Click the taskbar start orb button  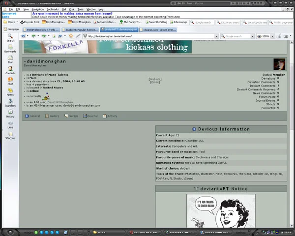click(x=10, y=232)
